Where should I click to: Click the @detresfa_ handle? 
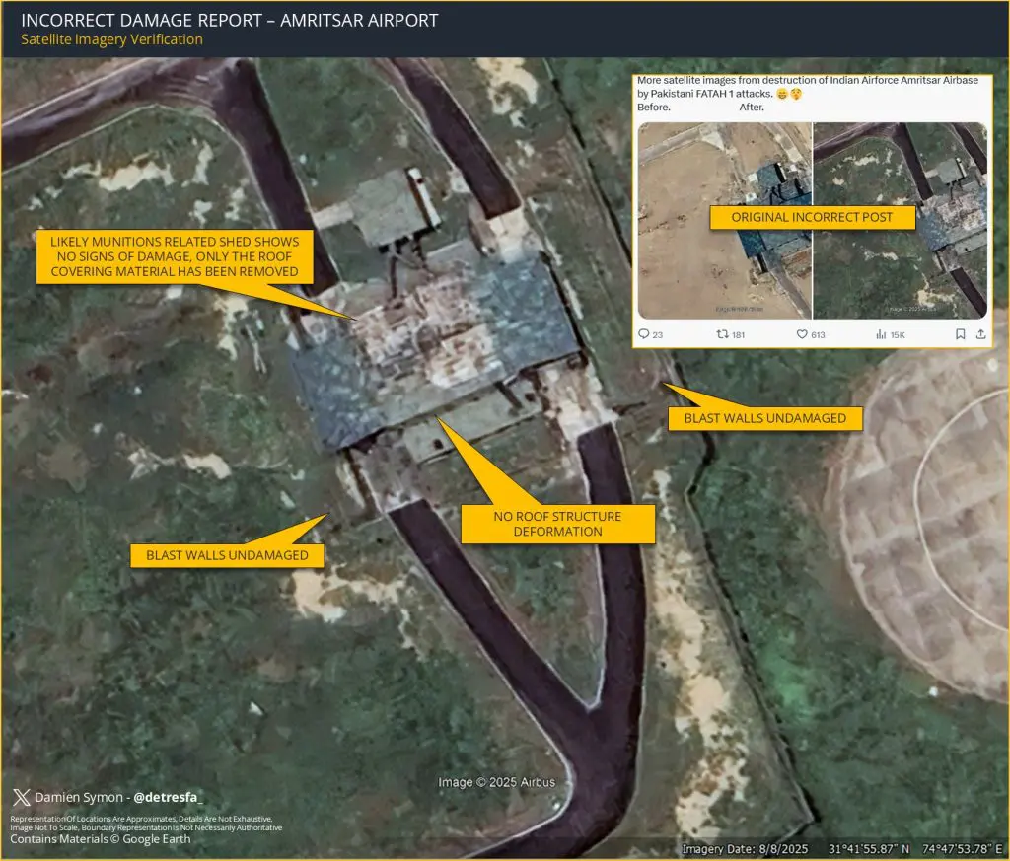pyautogui.click(x=169, y=797)
